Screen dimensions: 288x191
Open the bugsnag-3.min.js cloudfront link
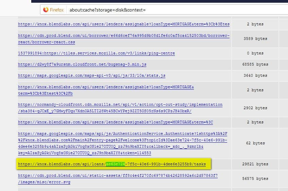[x=82, y=64]
